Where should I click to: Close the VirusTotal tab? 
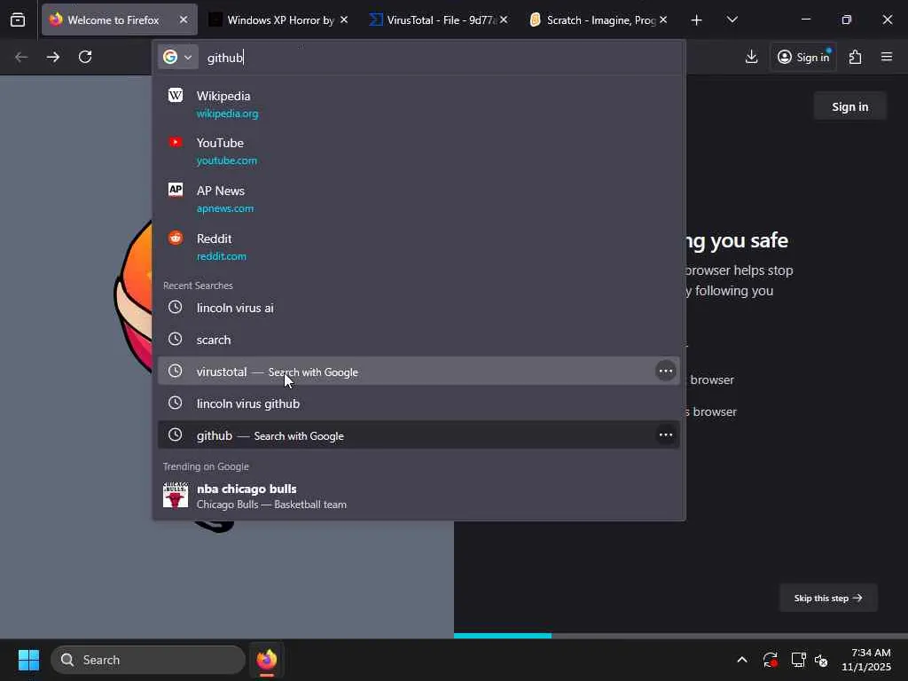coord(504,20)
